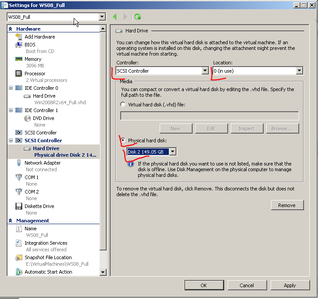This screenshot has height=299, width=318.
Task: Select Network Adapter in the list
Action: (43, 163)
